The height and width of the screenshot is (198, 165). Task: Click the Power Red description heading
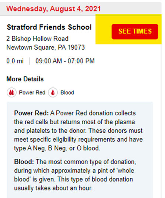pyautogui.click(x=31, y=113)
